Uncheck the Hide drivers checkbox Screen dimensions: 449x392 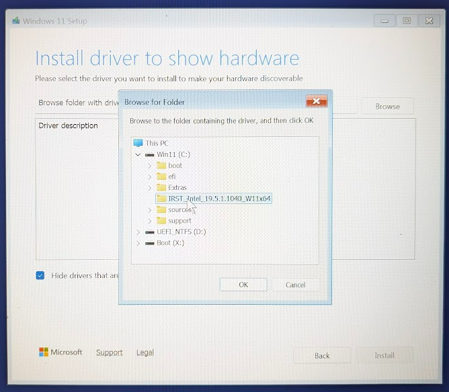40,275
